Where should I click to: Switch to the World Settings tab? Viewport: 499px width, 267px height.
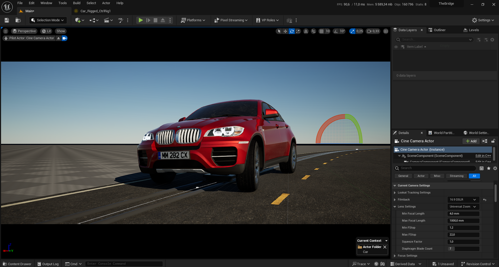click(479, 133)
